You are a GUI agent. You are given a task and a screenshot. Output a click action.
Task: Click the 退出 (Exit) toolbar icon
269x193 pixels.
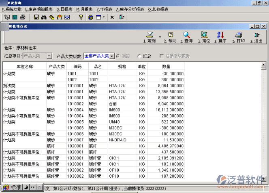click(256, 37)
